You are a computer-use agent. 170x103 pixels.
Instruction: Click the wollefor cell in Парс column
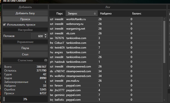[x=59, y=76]
